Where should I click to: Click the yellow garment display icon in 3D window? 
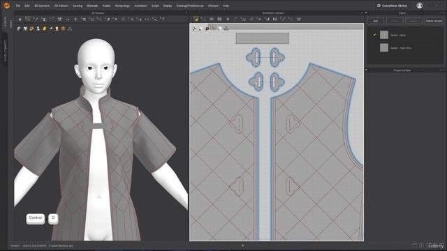[x=45, y=29]
